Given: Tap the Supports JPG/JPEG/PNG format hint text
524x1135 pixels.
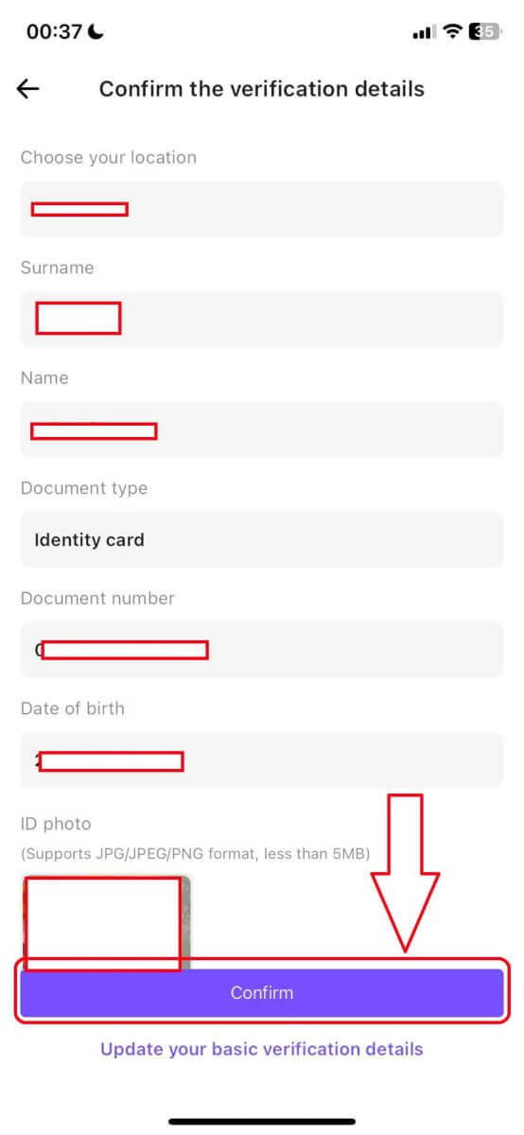Looking at the screenshot, I should click(195, 854).
